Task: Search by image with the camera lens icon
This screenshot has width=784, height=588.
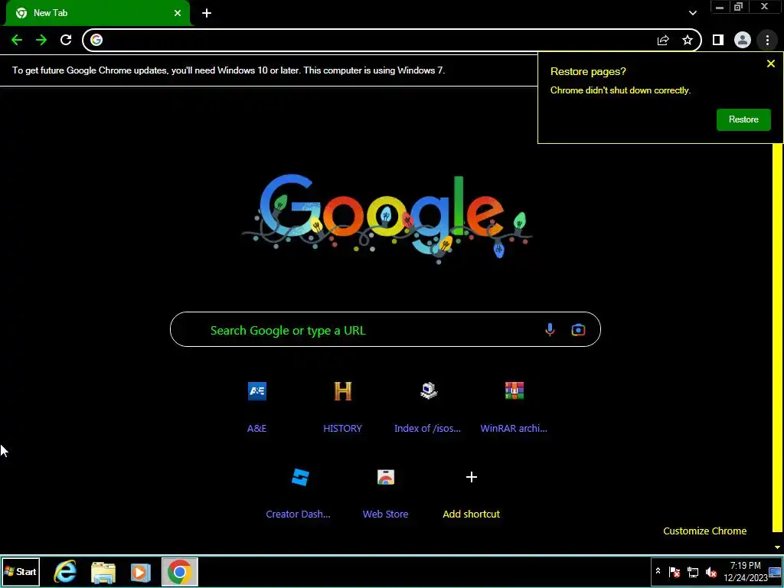Action: pyautogui.click(x=578, y=329)
